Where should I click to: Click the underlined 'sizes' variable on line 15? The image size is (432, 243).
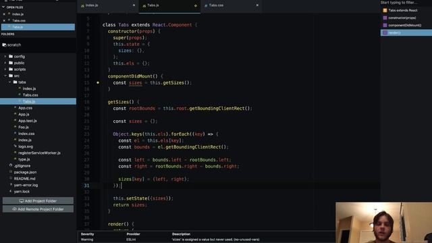click(x=136, y=82)
